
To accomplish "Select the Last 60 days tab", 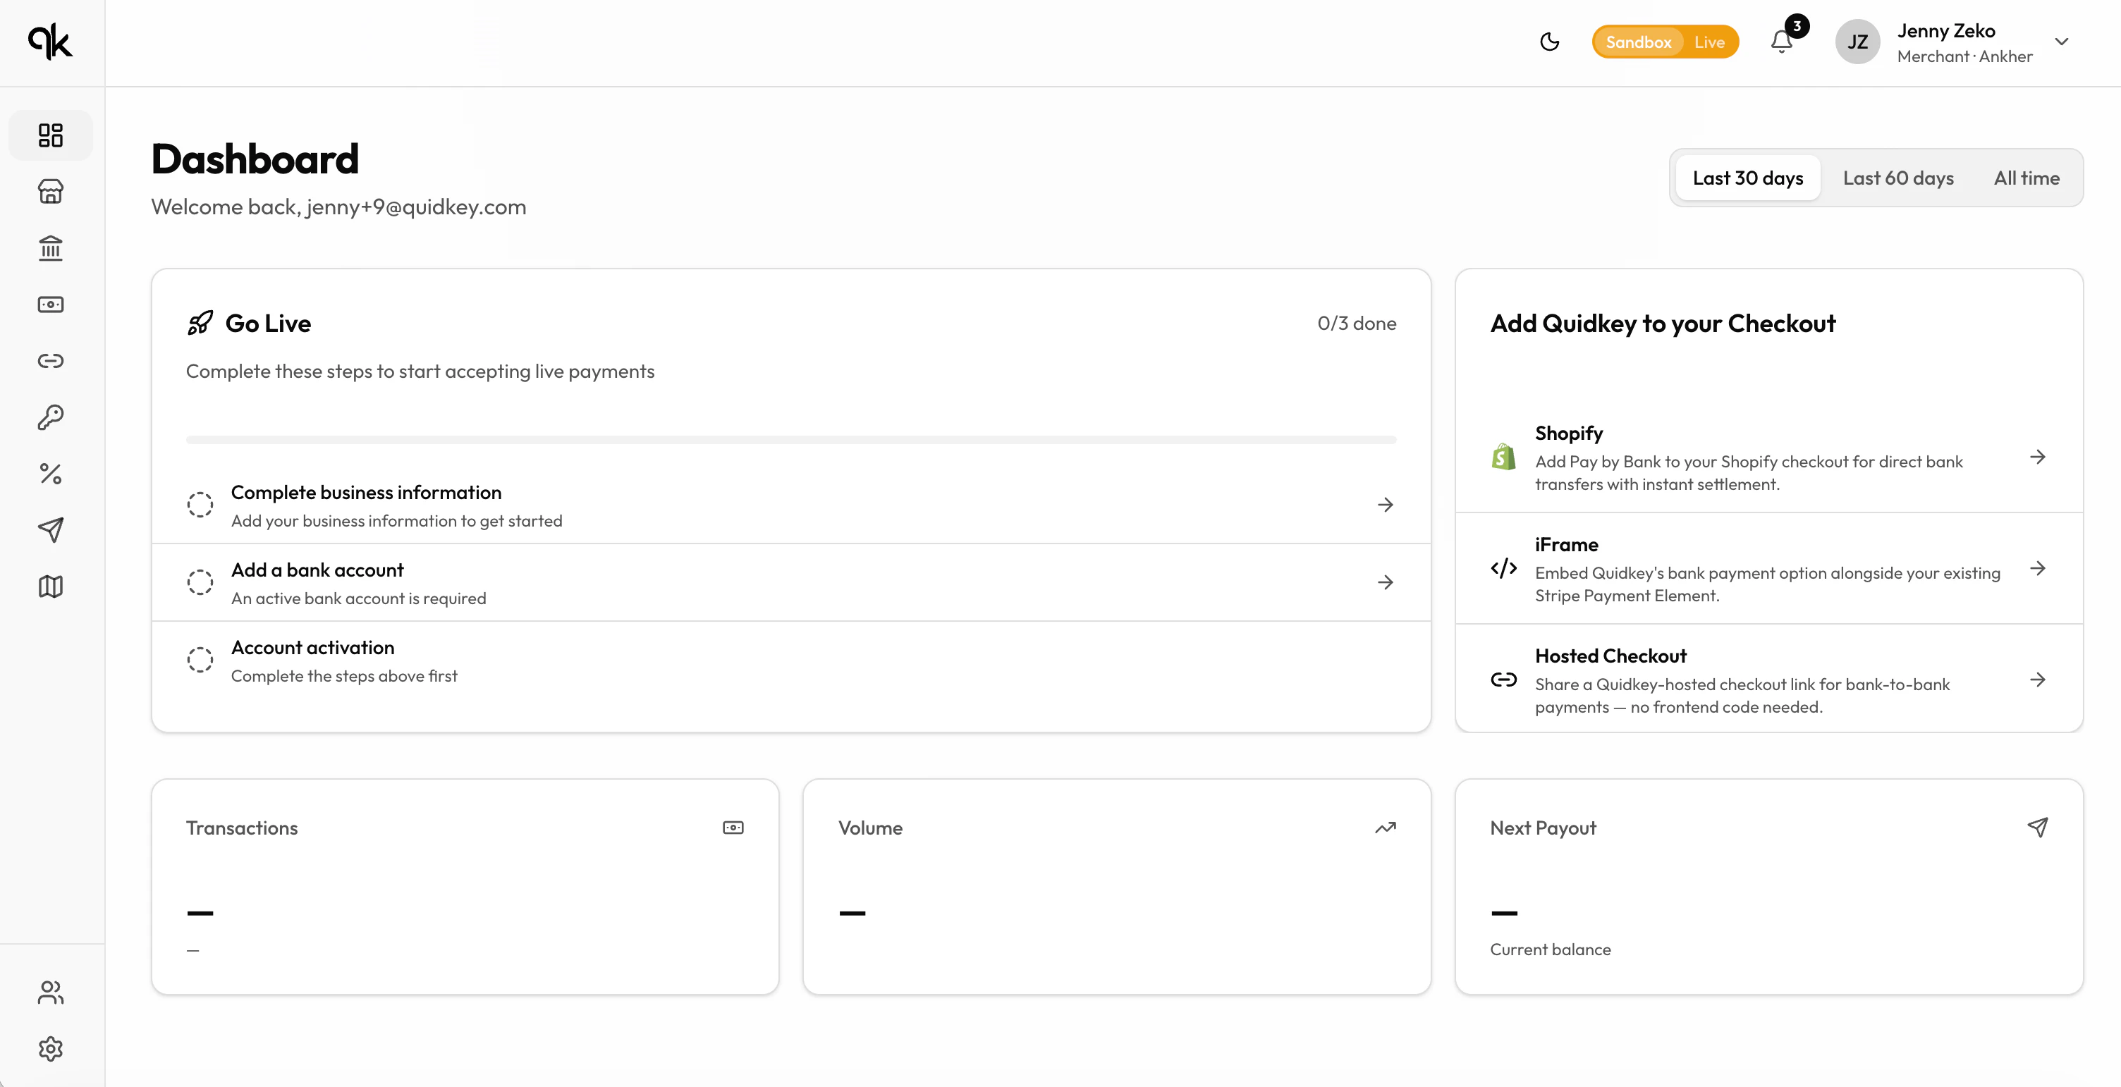I will coord(1898,178).
